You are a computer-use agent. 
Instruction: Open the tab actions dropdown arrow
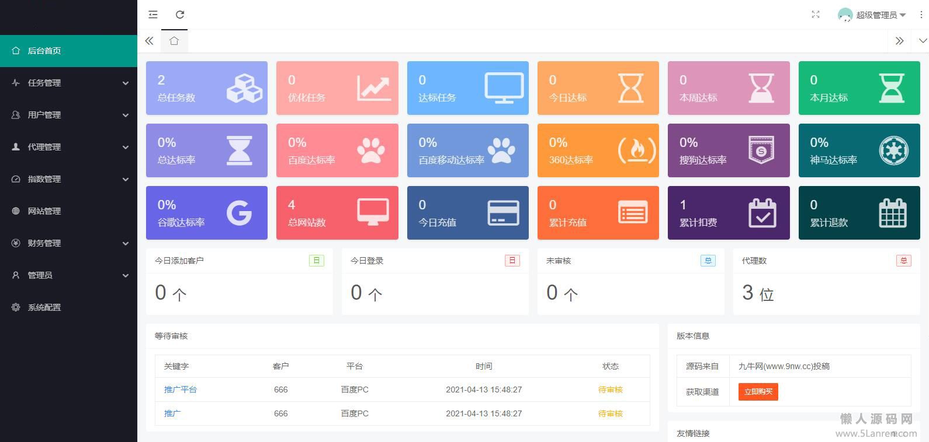tap(923, 41)
